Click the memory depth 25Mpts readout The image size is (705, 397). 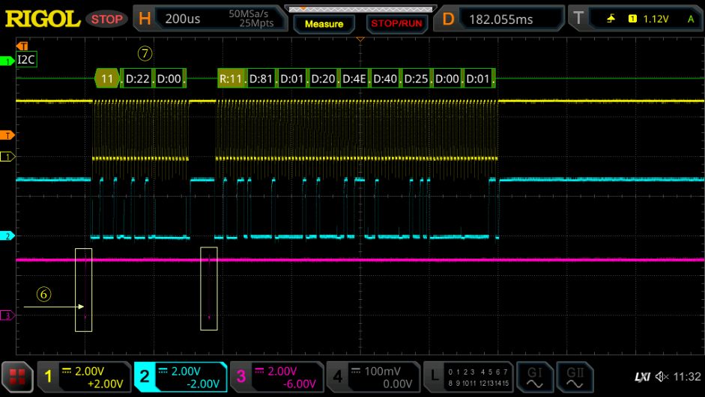(256, 23)
